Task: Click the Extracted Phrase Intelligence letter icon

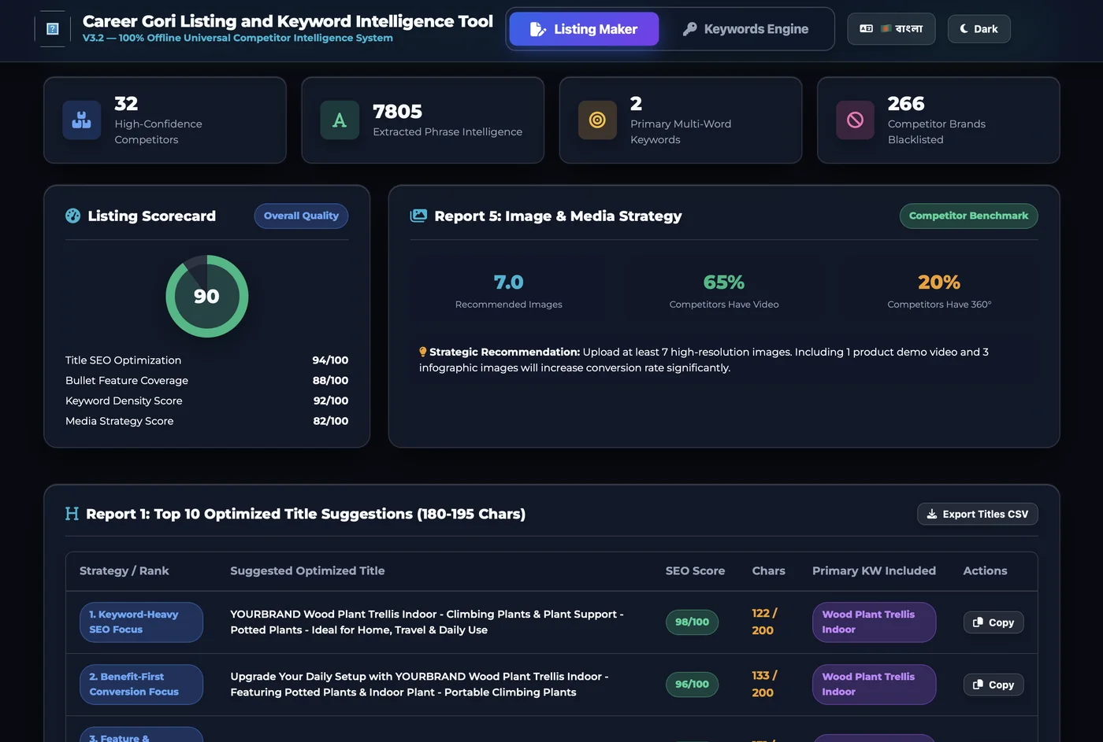Action: (340, 120)
